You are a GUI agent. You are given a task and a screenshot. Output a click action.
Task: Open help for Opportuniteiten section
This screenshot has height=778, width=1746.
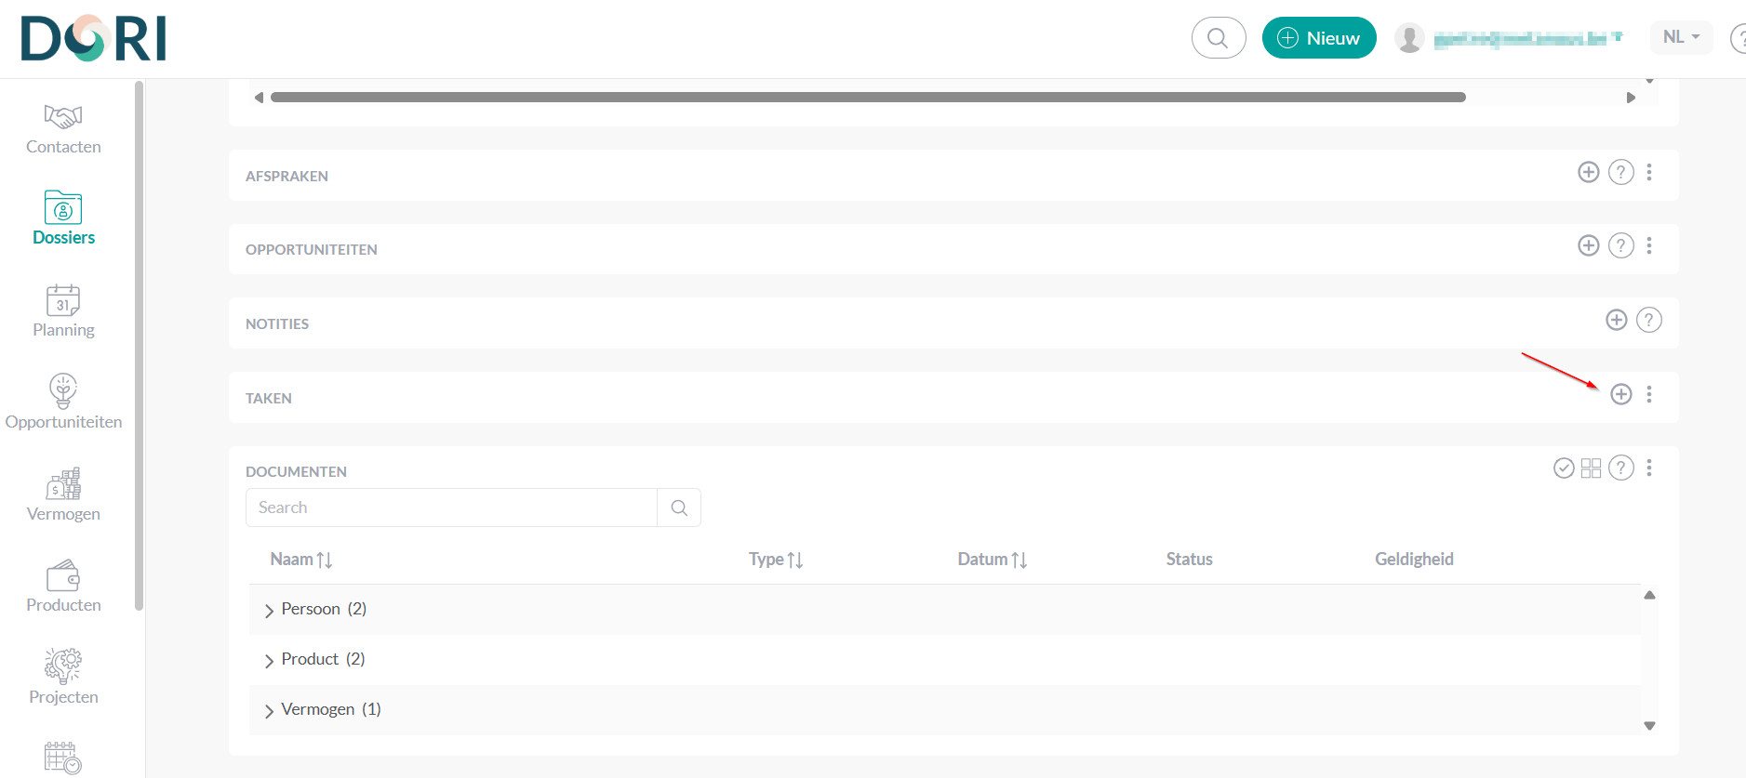click(1620, 245)
